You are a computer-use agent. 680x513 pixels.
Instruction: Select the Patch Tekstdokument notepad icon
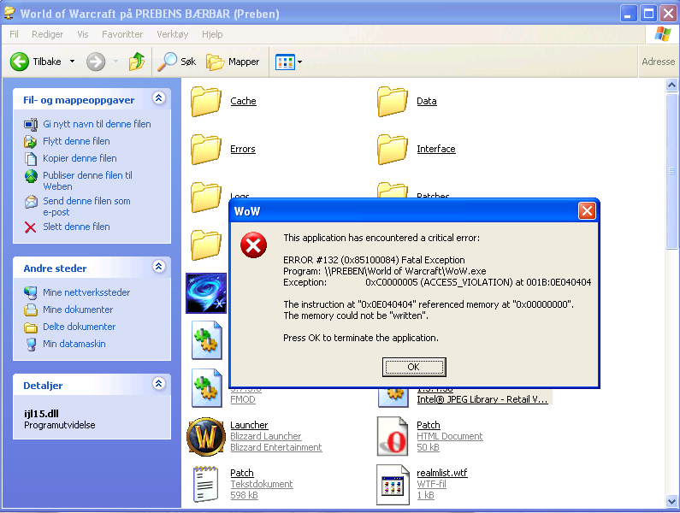205,484
